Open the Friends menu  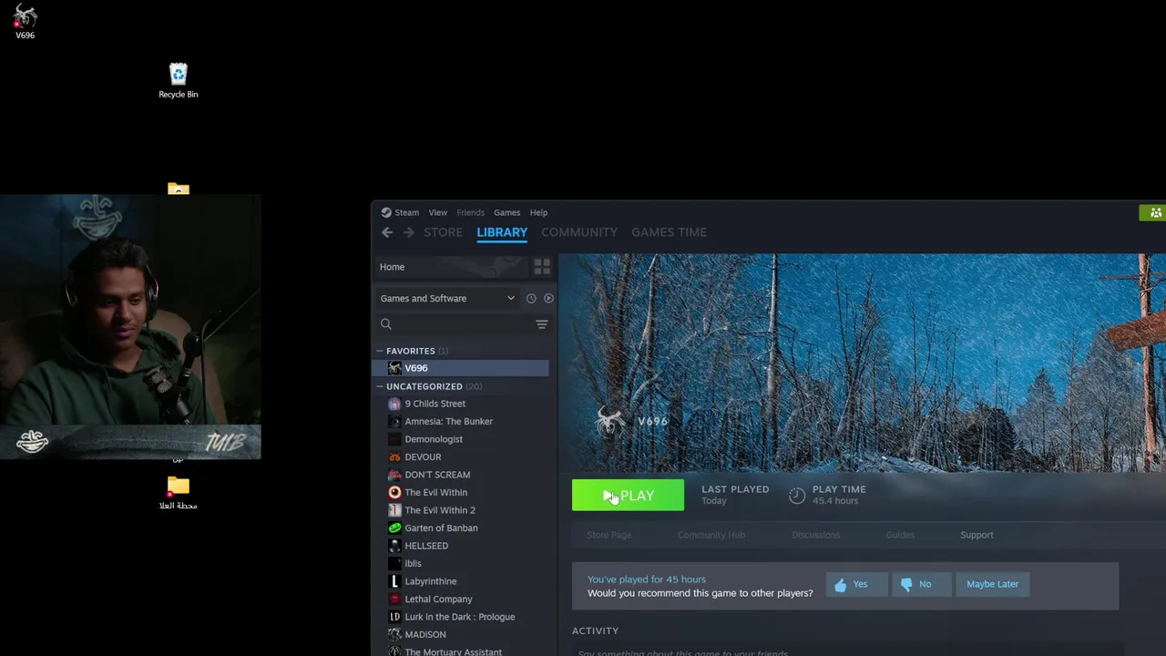(471, 212)
